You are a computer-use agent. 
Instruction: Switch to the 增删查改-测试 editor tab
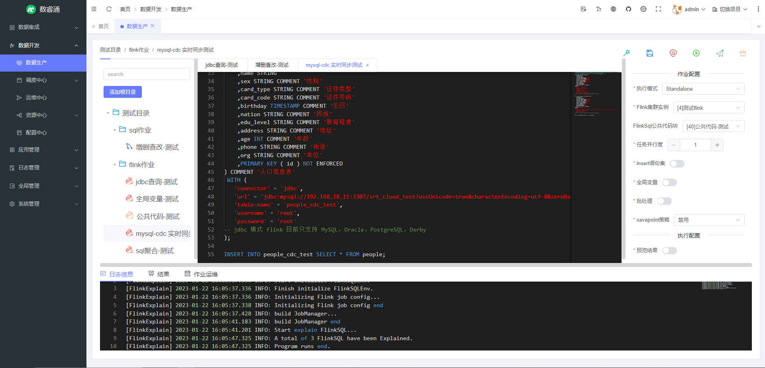point(272,65)
